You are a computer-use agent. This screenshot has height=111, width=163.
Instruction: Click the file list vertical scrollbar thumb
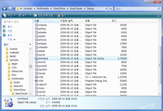point(160,65)
